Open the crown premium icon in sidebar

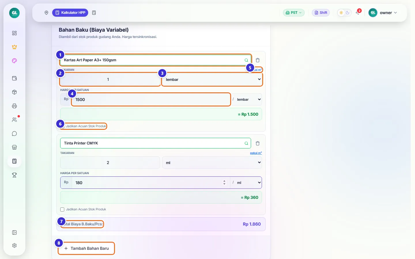point(14,47)
